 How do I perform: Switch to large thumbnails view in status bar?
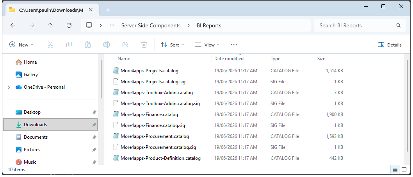[x=404, y=170]
